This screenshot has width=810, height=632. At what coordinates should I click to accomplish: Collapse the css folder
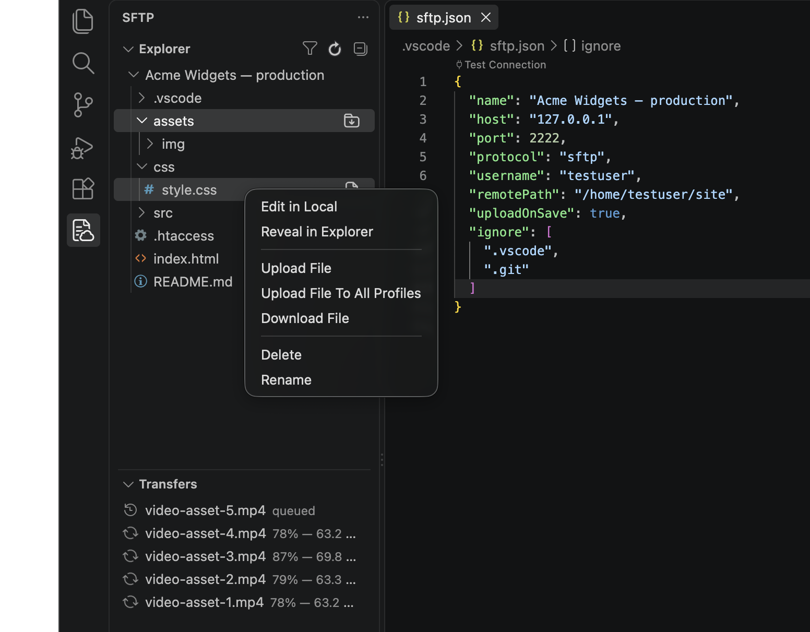coord(142,166)
